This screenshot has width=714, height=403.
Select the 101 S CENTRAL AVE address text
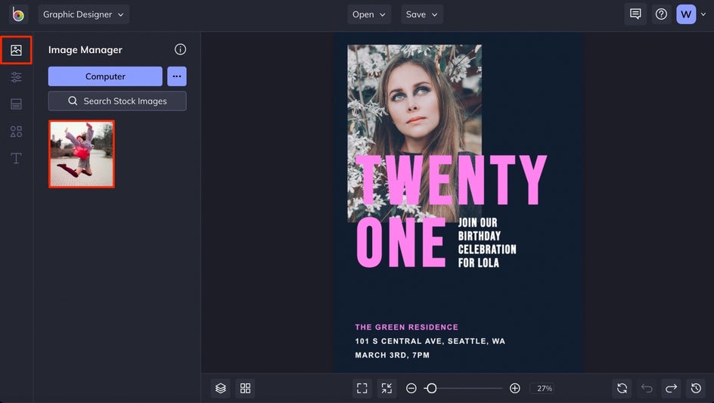[430, 341]
